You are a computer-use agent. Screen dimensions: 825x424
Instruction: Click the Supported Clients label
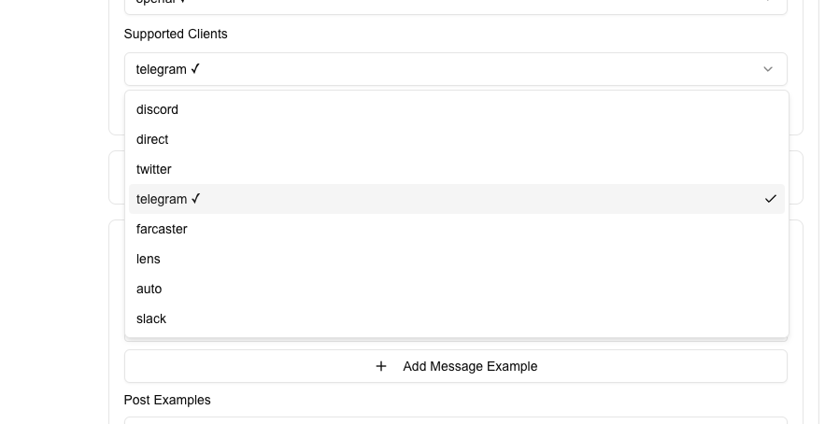pos(176,34)
